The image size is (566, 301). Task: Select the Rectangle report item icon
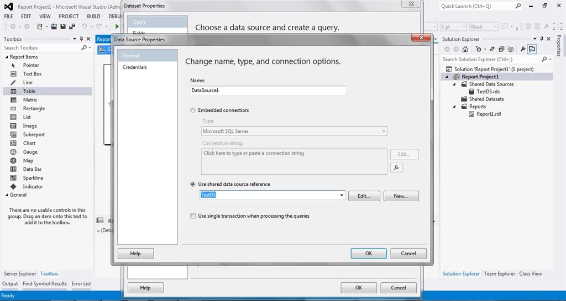click(x=13, y=109)
